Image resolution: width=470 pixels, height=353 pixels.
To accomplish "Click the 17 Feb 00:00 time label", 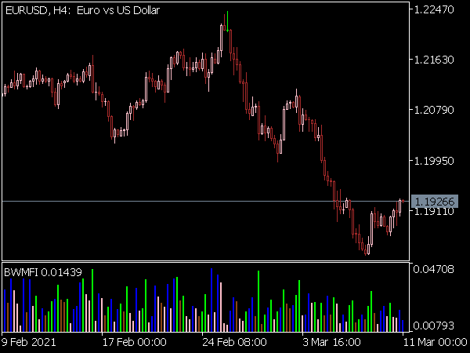I will coord(135,342).
